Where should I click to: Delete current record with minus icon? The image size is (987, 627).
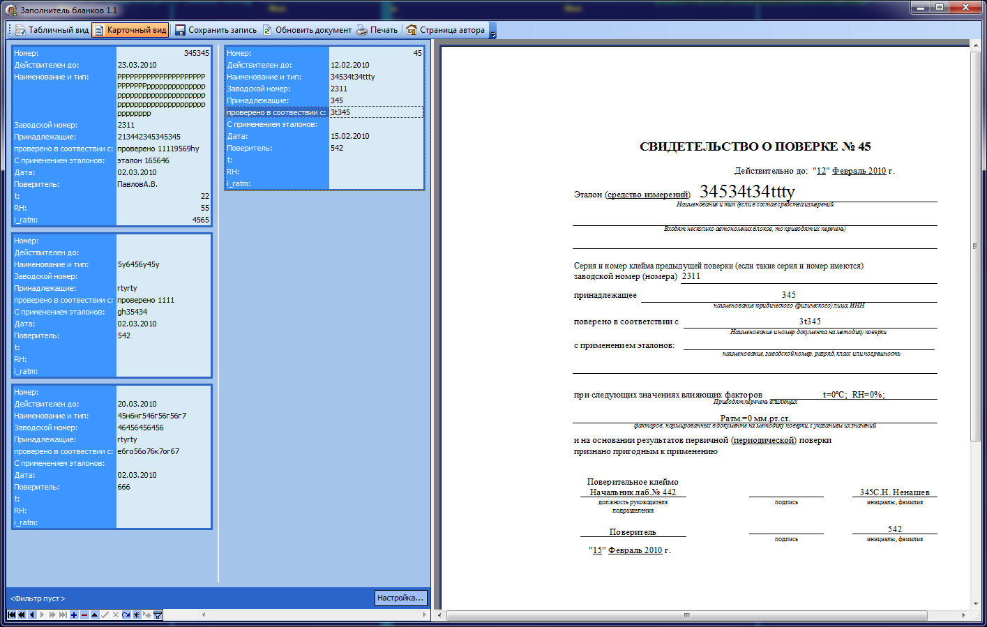(x=84, y=615)
